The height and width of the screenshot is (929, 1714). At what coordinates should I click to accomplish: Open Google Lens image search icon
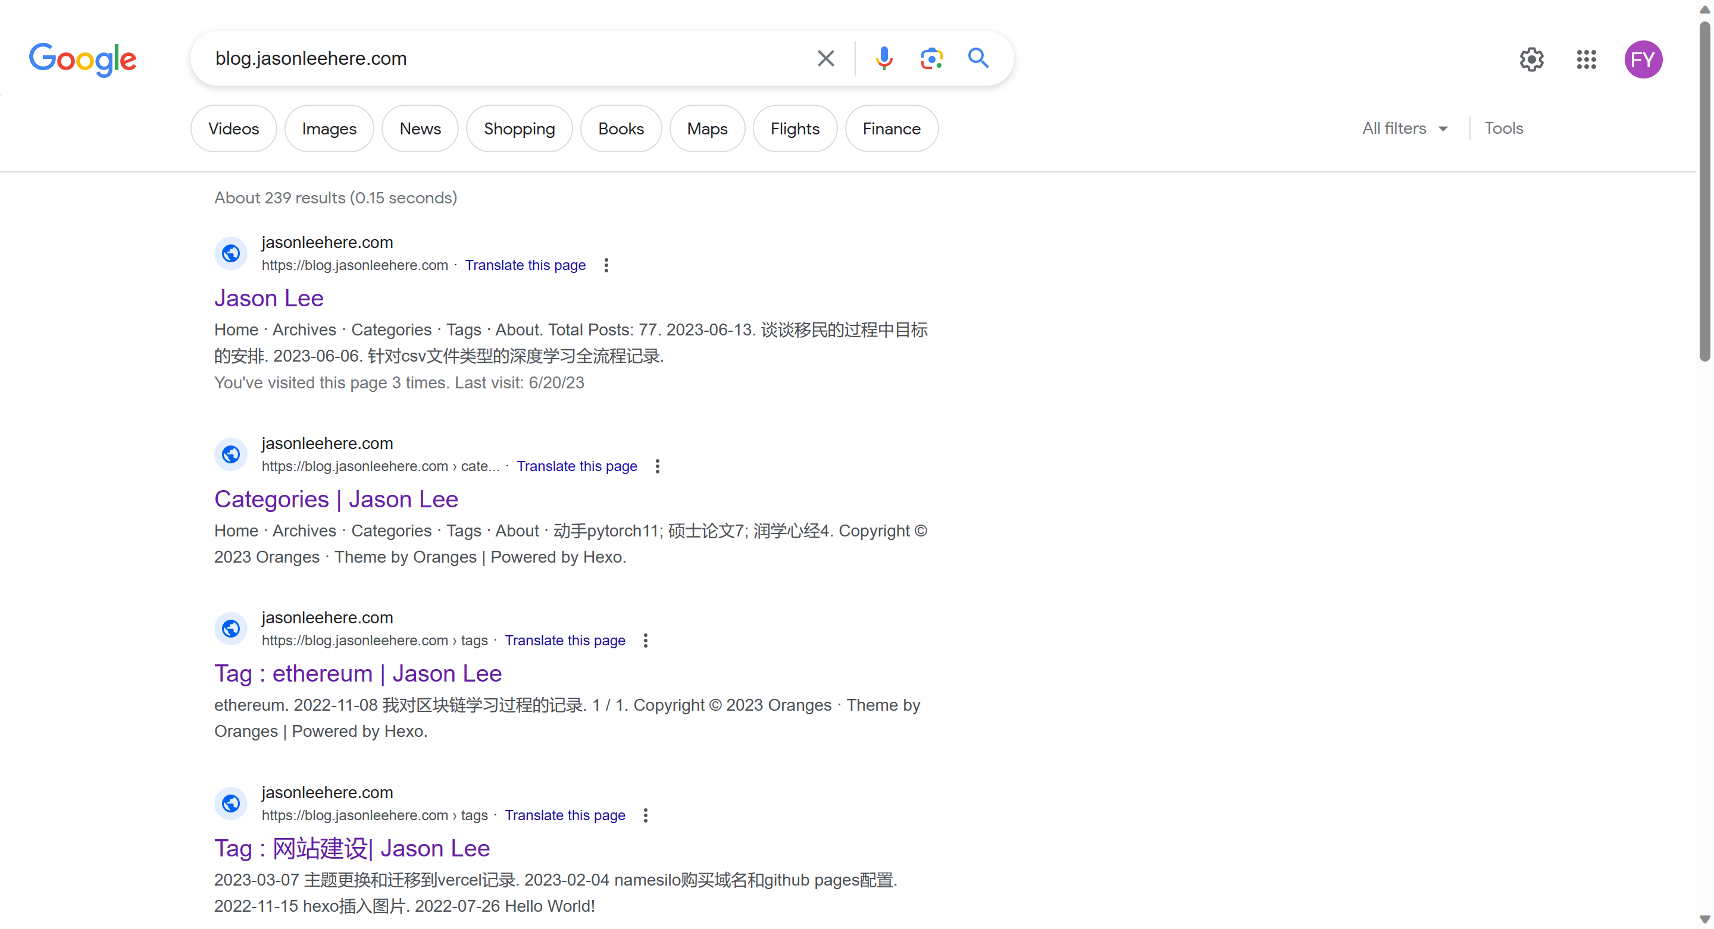(x=931, y=58)
